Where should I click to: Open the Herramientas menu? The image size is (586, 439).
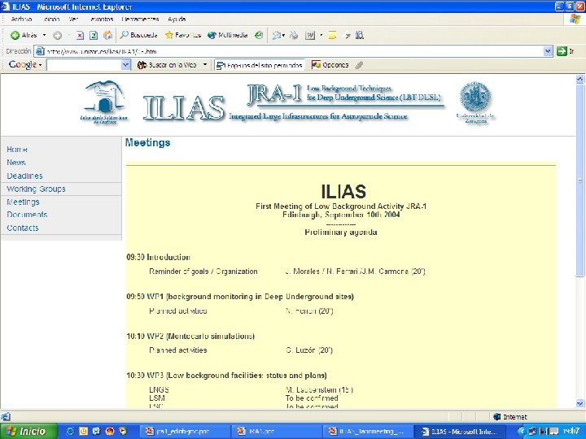pos(140,19)
